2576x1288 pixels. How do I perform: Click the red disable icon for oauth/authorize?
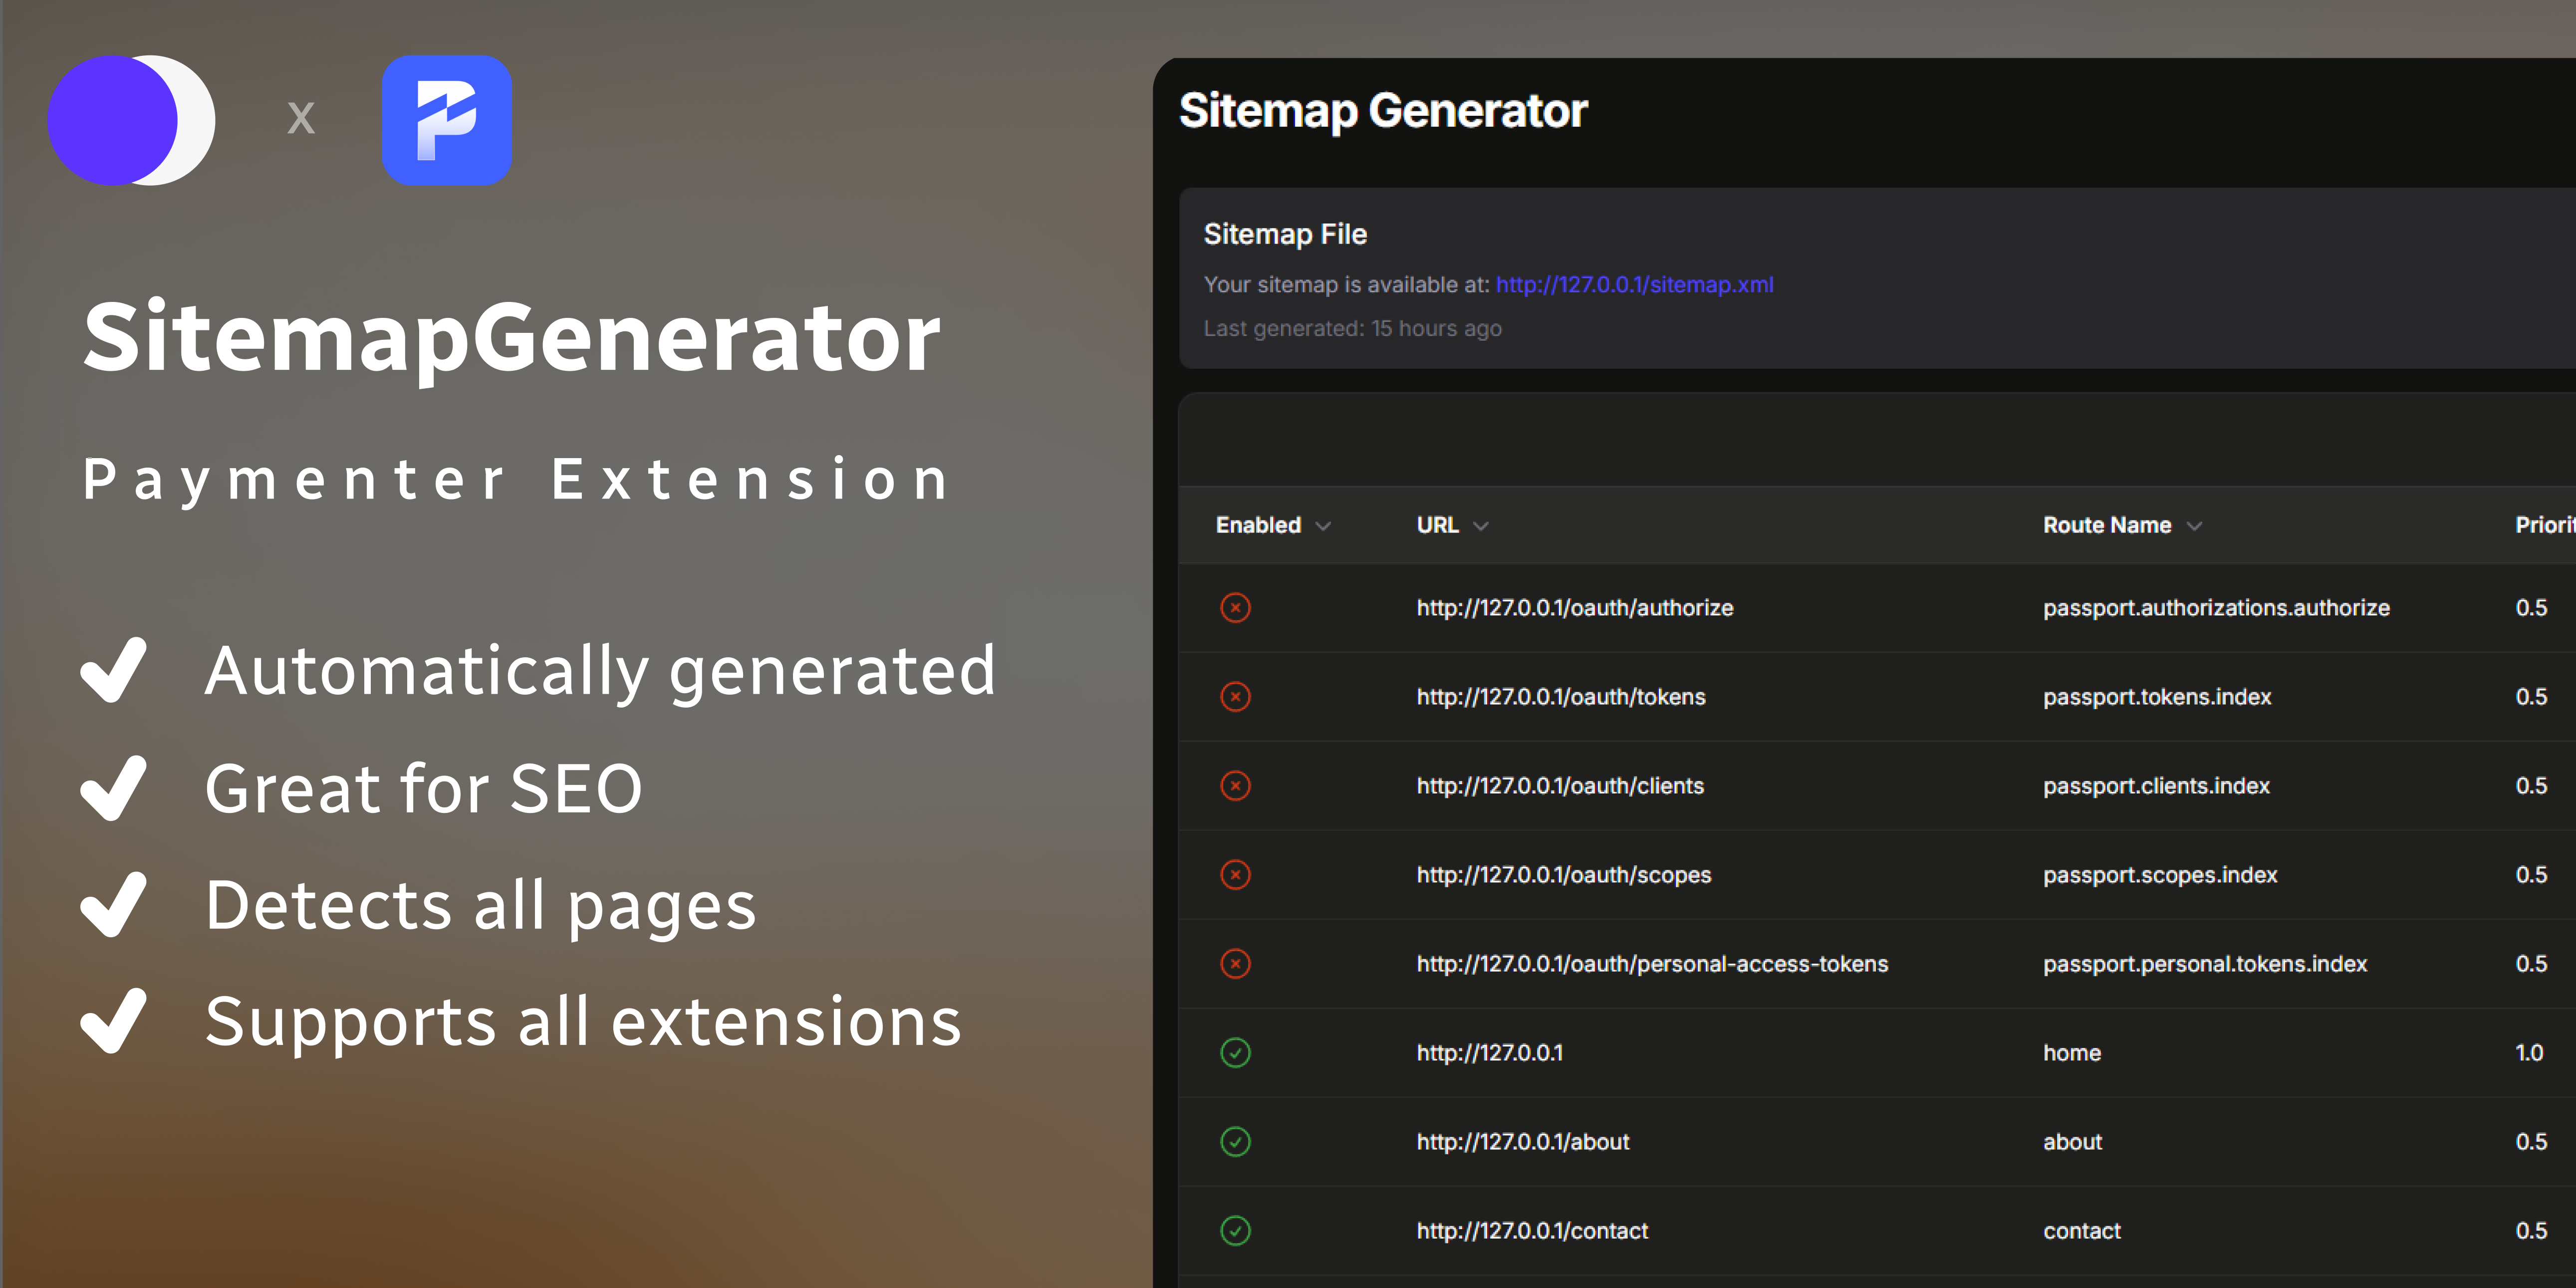point(1236,607)
